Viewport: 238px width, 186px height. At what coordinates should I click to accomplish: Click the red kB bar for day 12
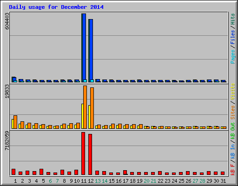coord(90,154)
